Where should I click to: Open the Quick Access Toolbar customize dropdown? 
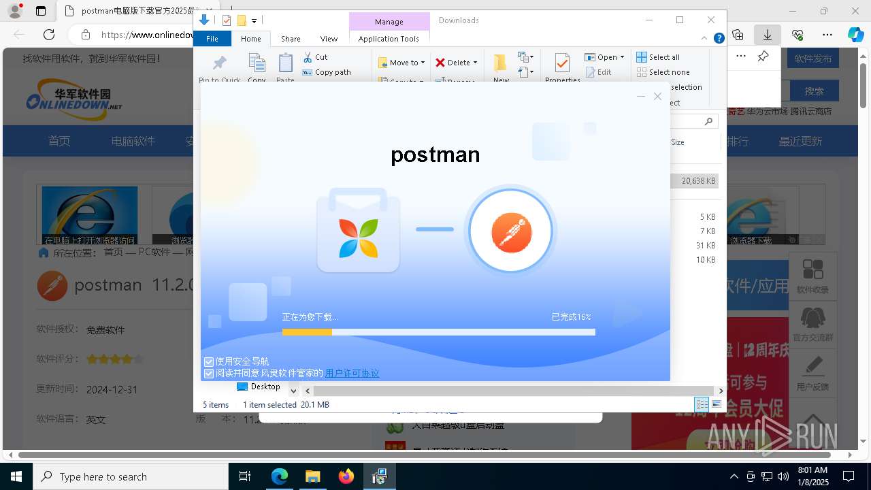[254, 20]
